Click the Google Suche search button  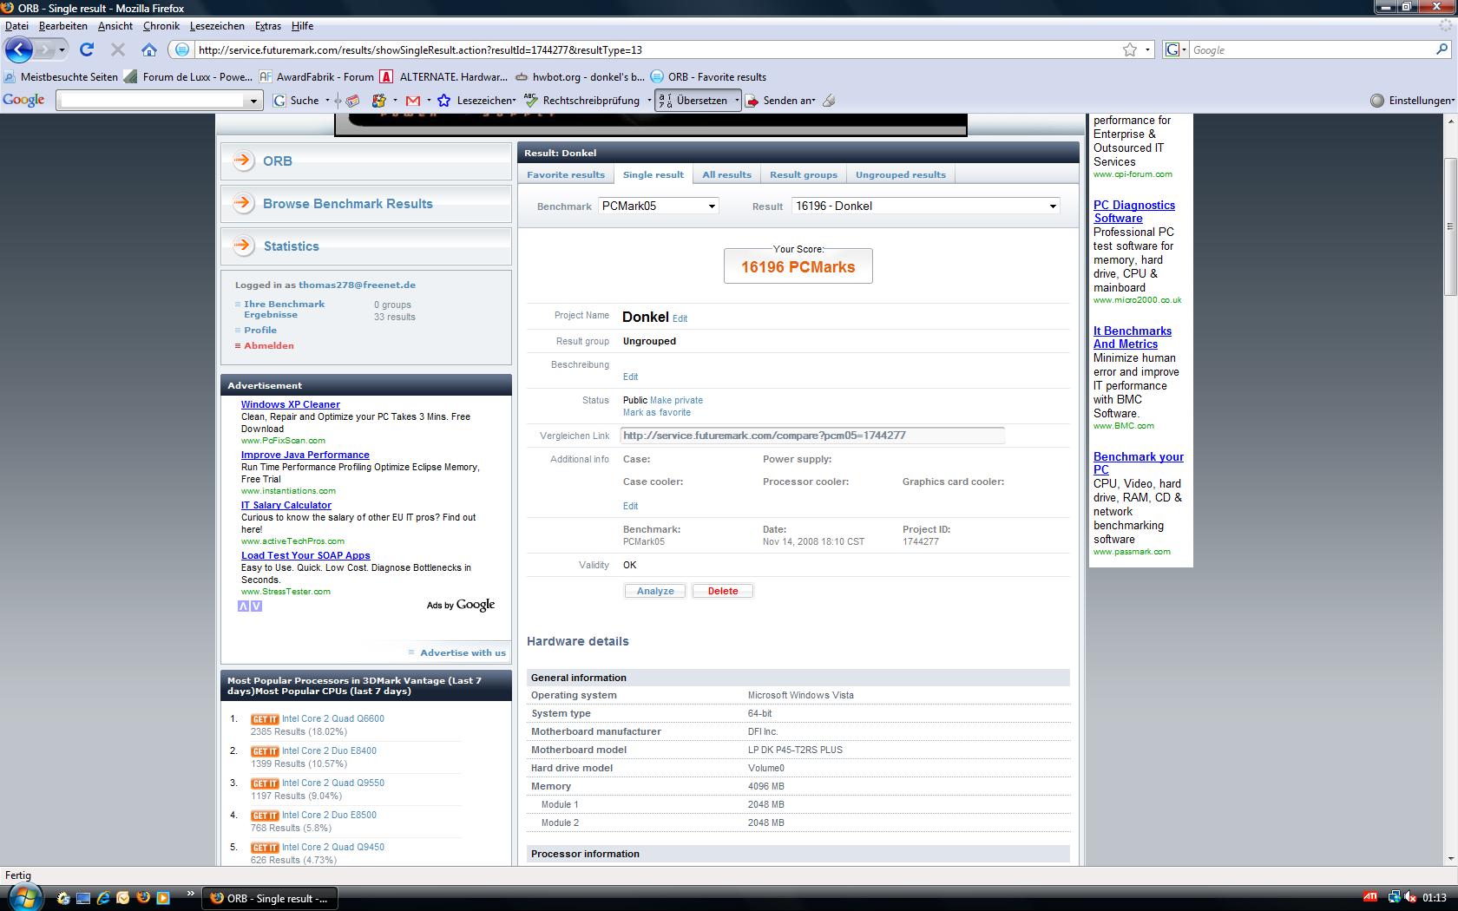pos(296,101)
